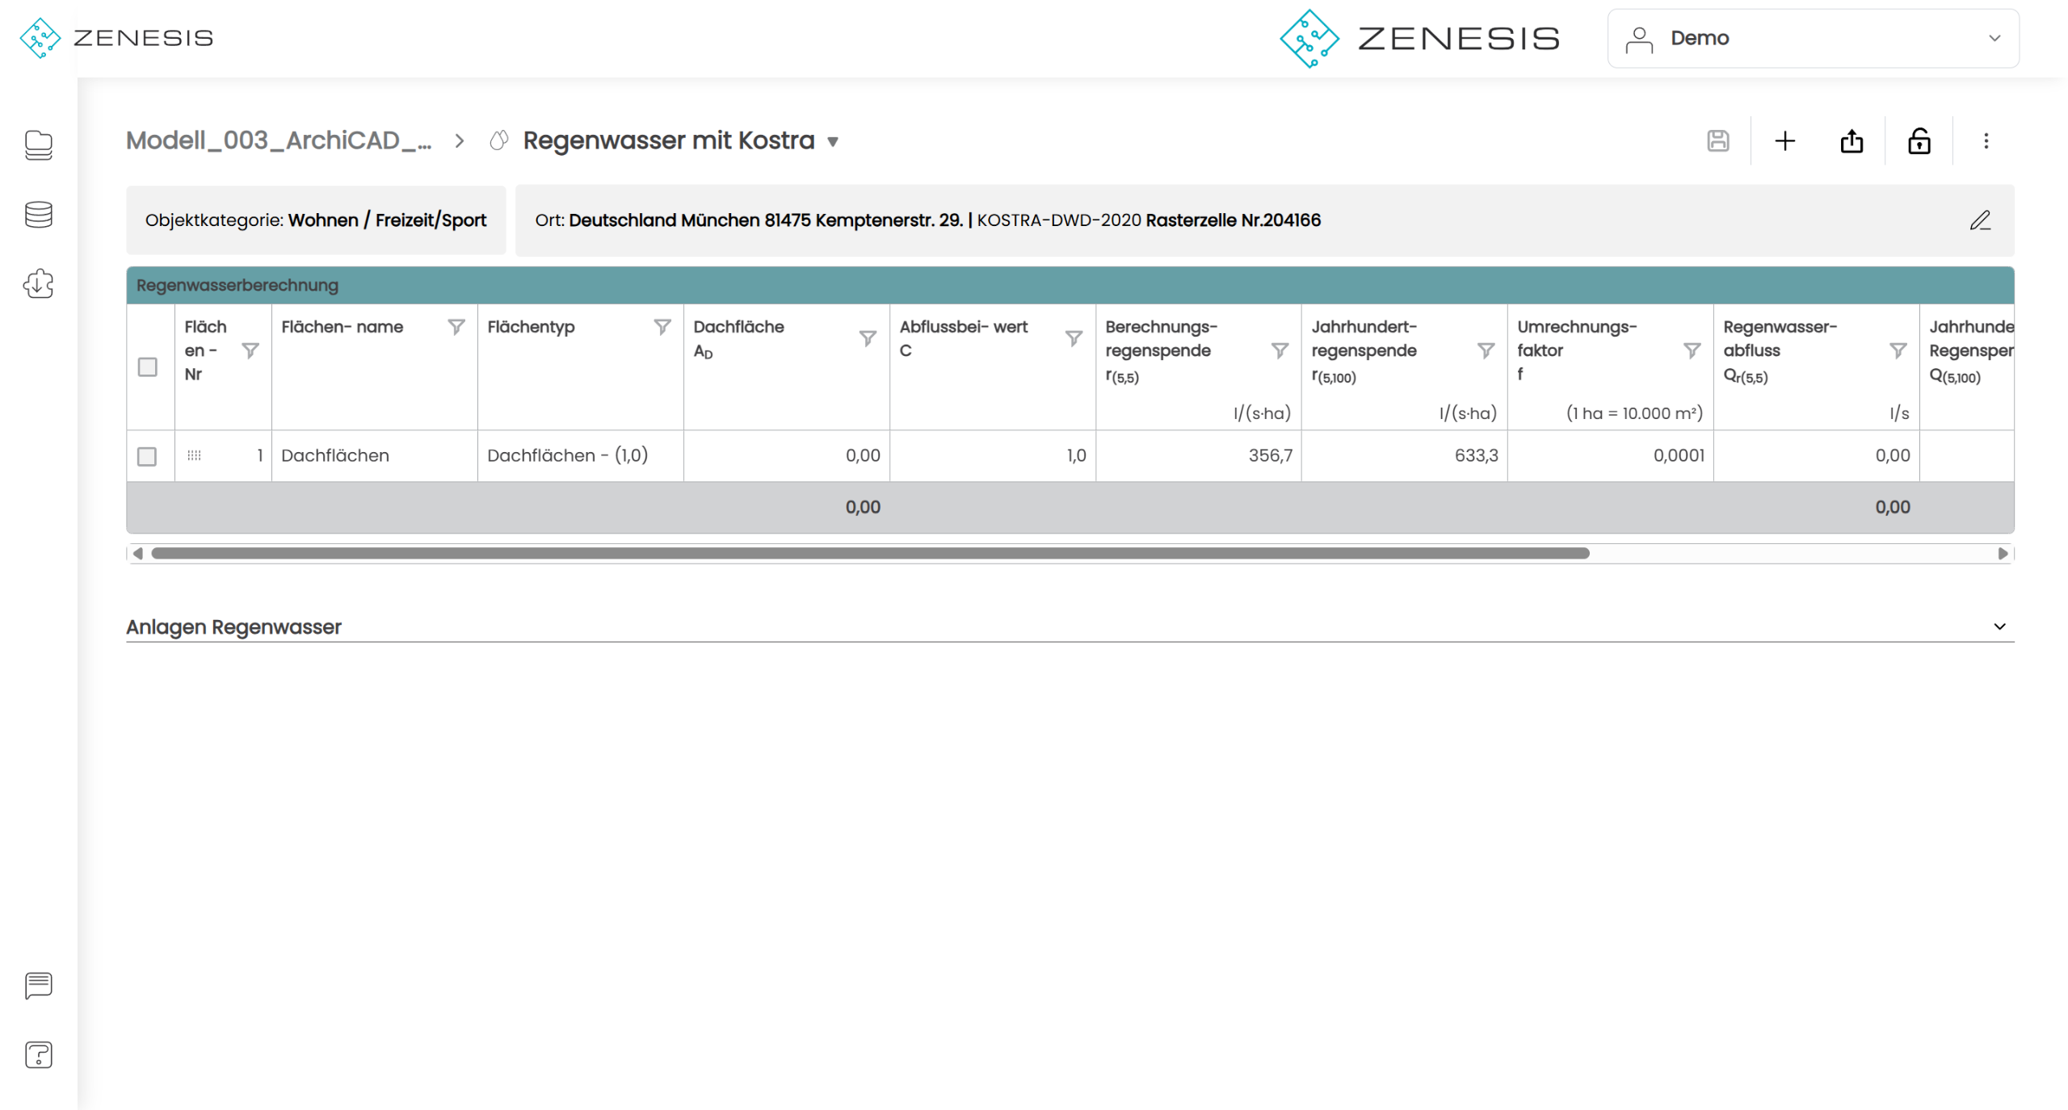The height and width of the screenshot is (1110, 2068).
Task: Check the Dachflächen row checkbox
Action: coord(147,456)
